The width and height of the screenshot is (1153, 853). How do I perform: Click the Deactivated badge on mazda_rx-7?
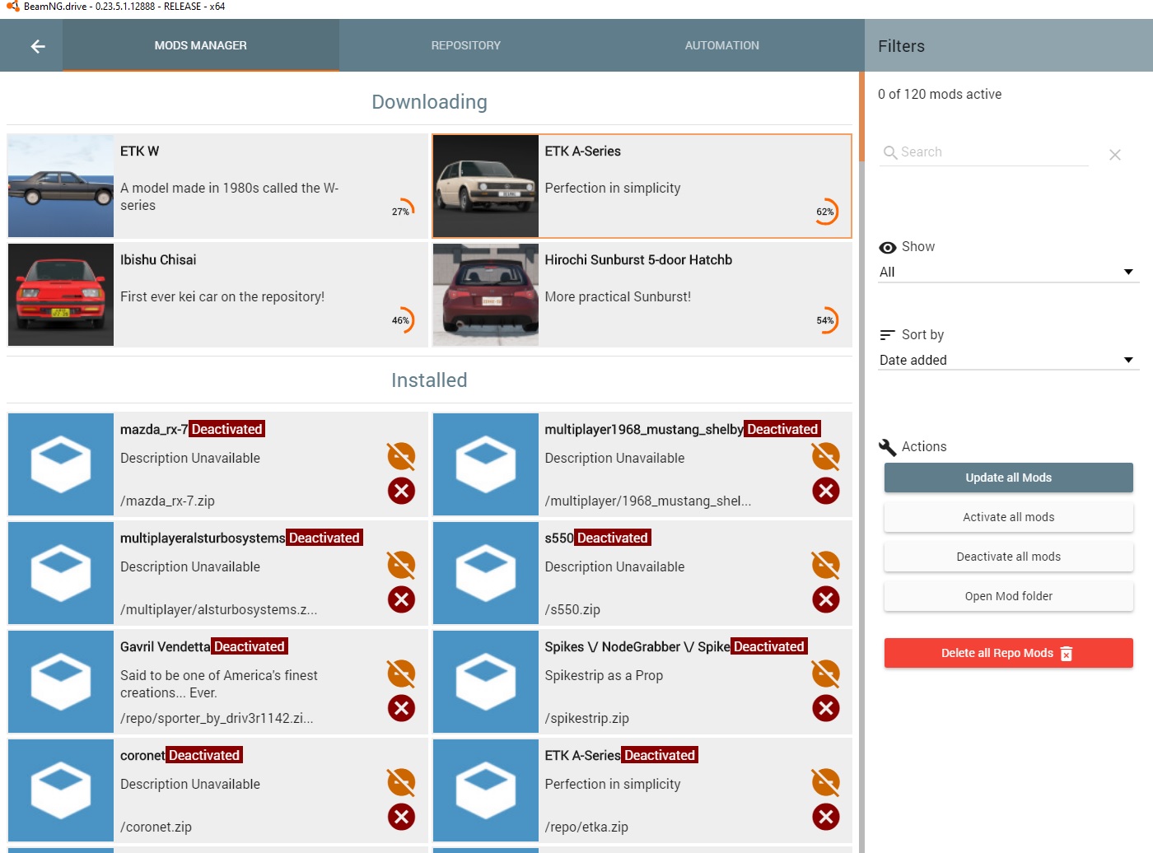click(x=226, y=429)
